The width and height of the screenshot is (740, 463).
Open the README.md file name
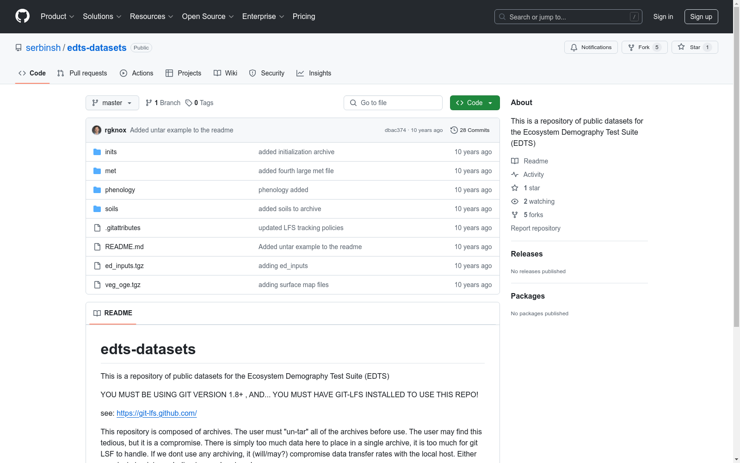tap(124, 247)
